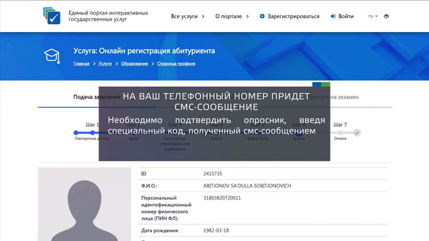Click the Шаг 1 Паспортные данные step marker
Screen dimensions: 429x241
click(93, 133)
